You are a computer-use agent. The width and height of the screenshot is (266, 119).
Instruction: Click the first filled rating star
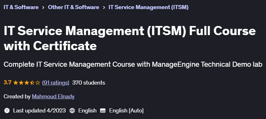(x=16, y=83)
